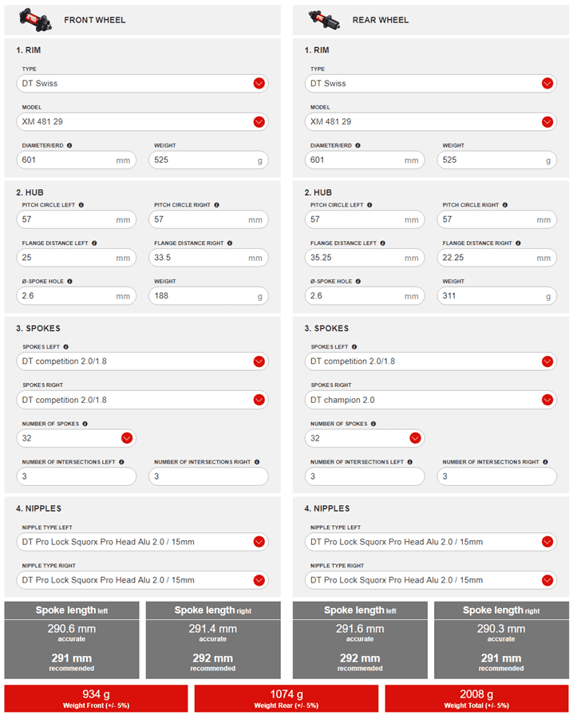Select front Nipple Type Left dropdown
Viewport: 573px width, 715px height.
coord(259,542)
